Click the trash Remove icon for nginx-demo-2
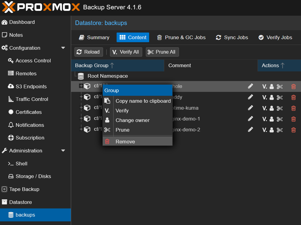The image size is (301, 225). point(293,130)
